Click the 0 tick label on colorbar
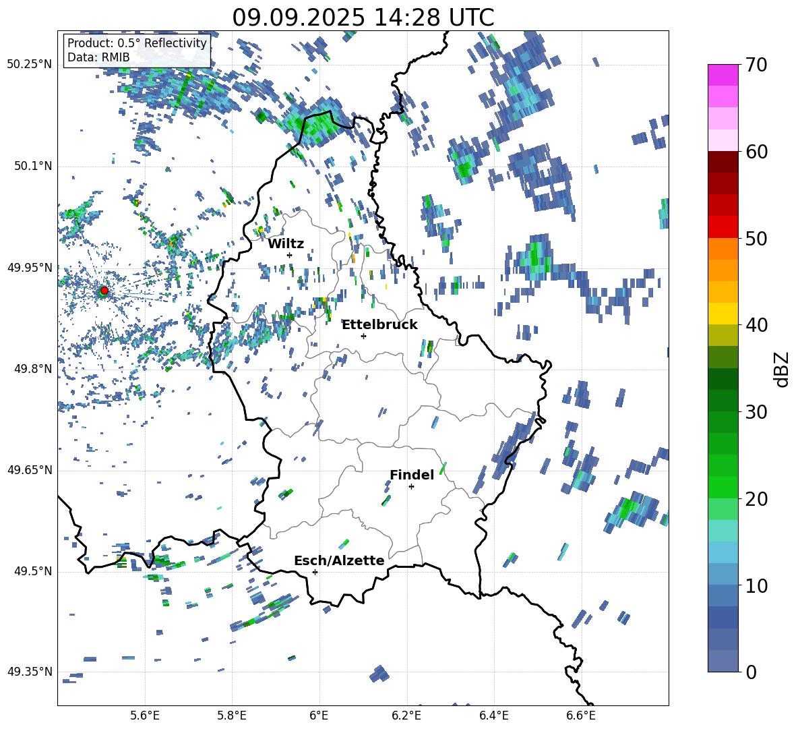Screen dimensions: 798x729 750,672
